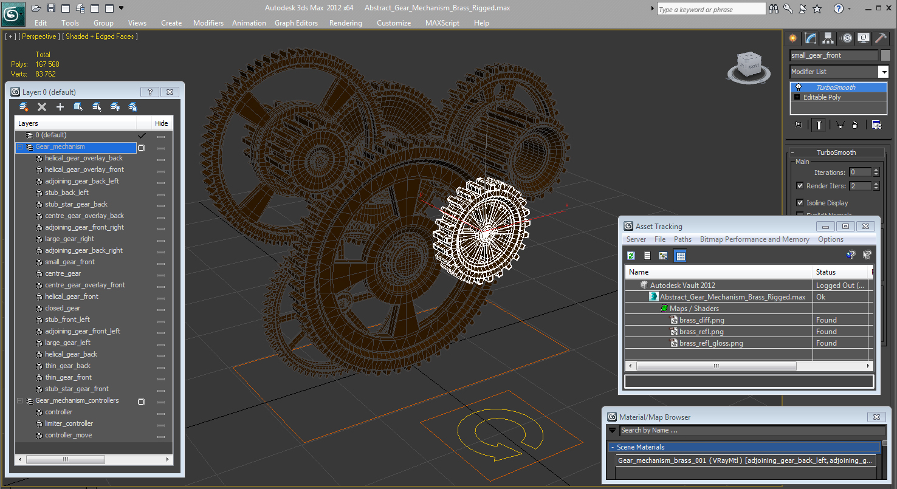Click Tree View icon in Asset Tracking
This screenshot has width=897, height=489.
coord(664,256)
